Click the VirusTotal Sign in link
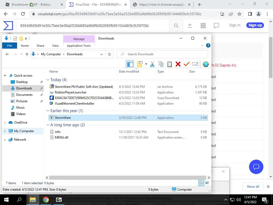 [x=235, y=25]
